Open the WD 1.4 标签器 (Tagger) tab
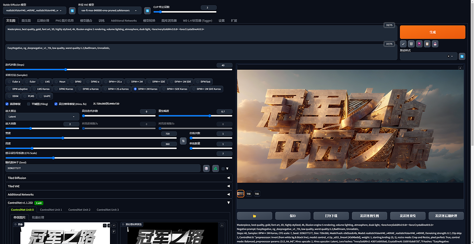The height and width of the screenshot is (244, 474). tap(197, 21)
